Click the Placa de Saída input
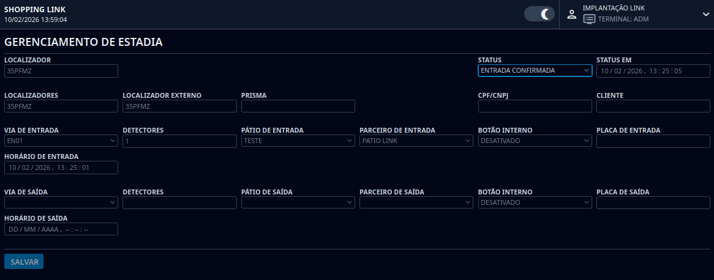 coord(653,202)
